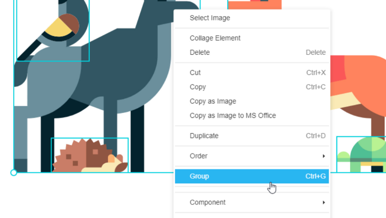This screenshot has height=218, width=386.
Task: Cut the selection using the context menu
Action: coord(195,73)
